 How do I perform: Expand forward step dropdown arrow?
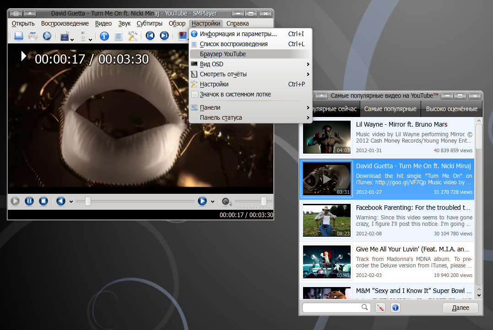click(x=212, y=202)
